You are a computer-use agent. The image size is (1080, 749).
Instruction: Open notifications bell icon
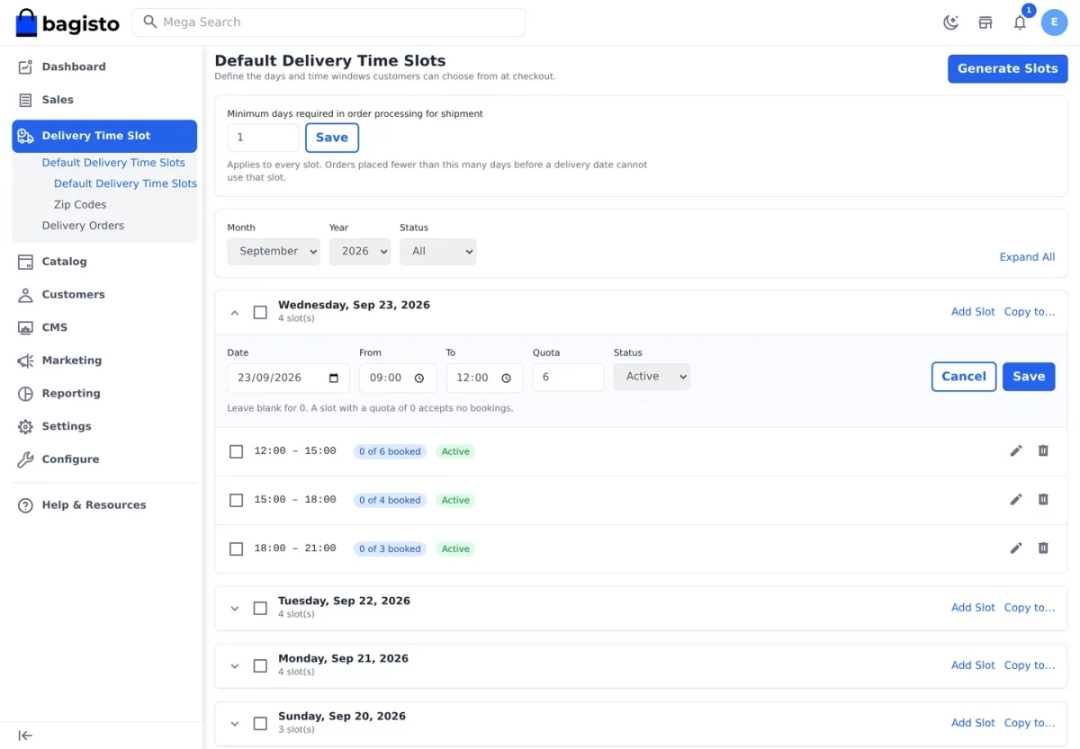(x=1020, y=22)
